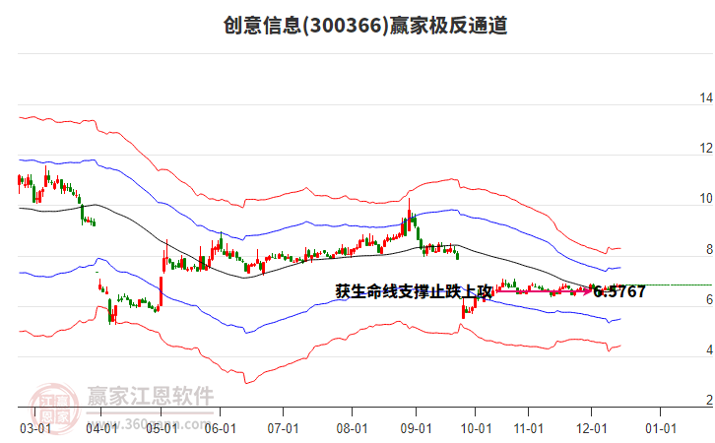Click the 12 price axis label
The height and width of the screenshot is (443, 715).
point(706,148)
